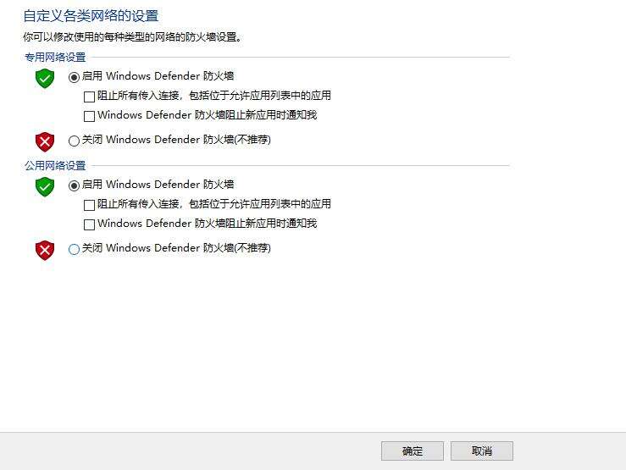
Task: Click the divider line beside 专用网络设置
Action: [300, 58]
